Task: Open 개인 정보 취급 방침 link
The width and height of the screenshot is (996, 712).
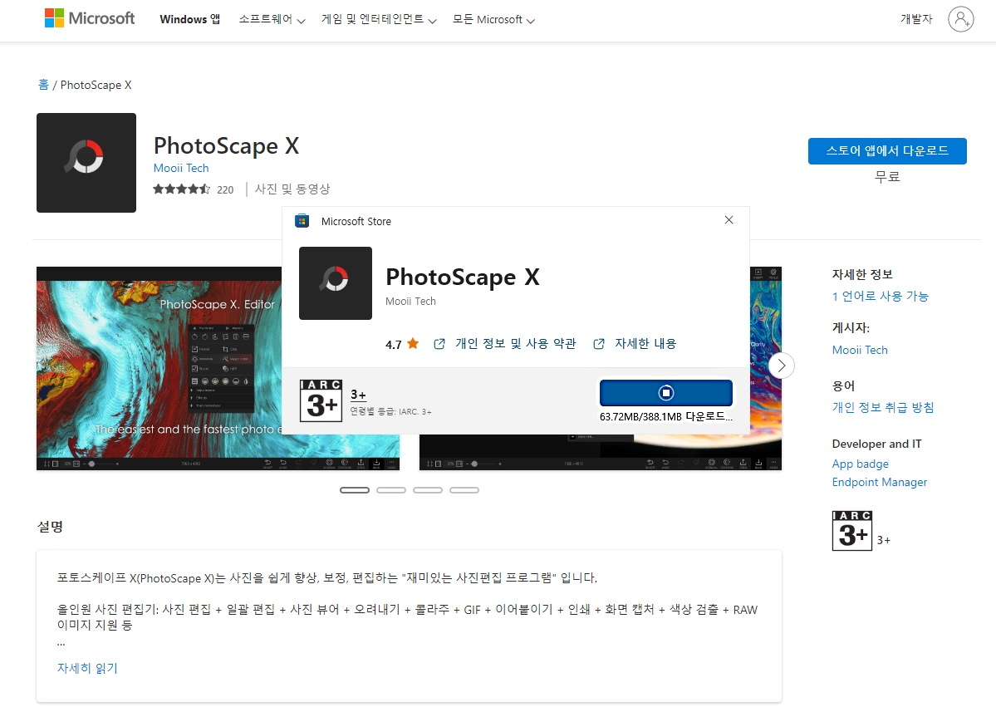Action: (x=883, y=407)
